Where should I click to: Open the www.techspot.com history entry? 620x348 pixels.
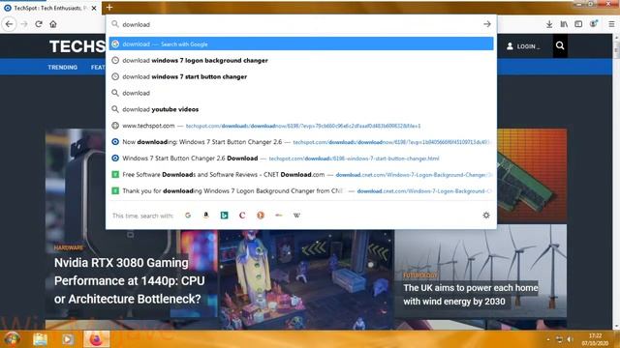(x=301, y=126)
